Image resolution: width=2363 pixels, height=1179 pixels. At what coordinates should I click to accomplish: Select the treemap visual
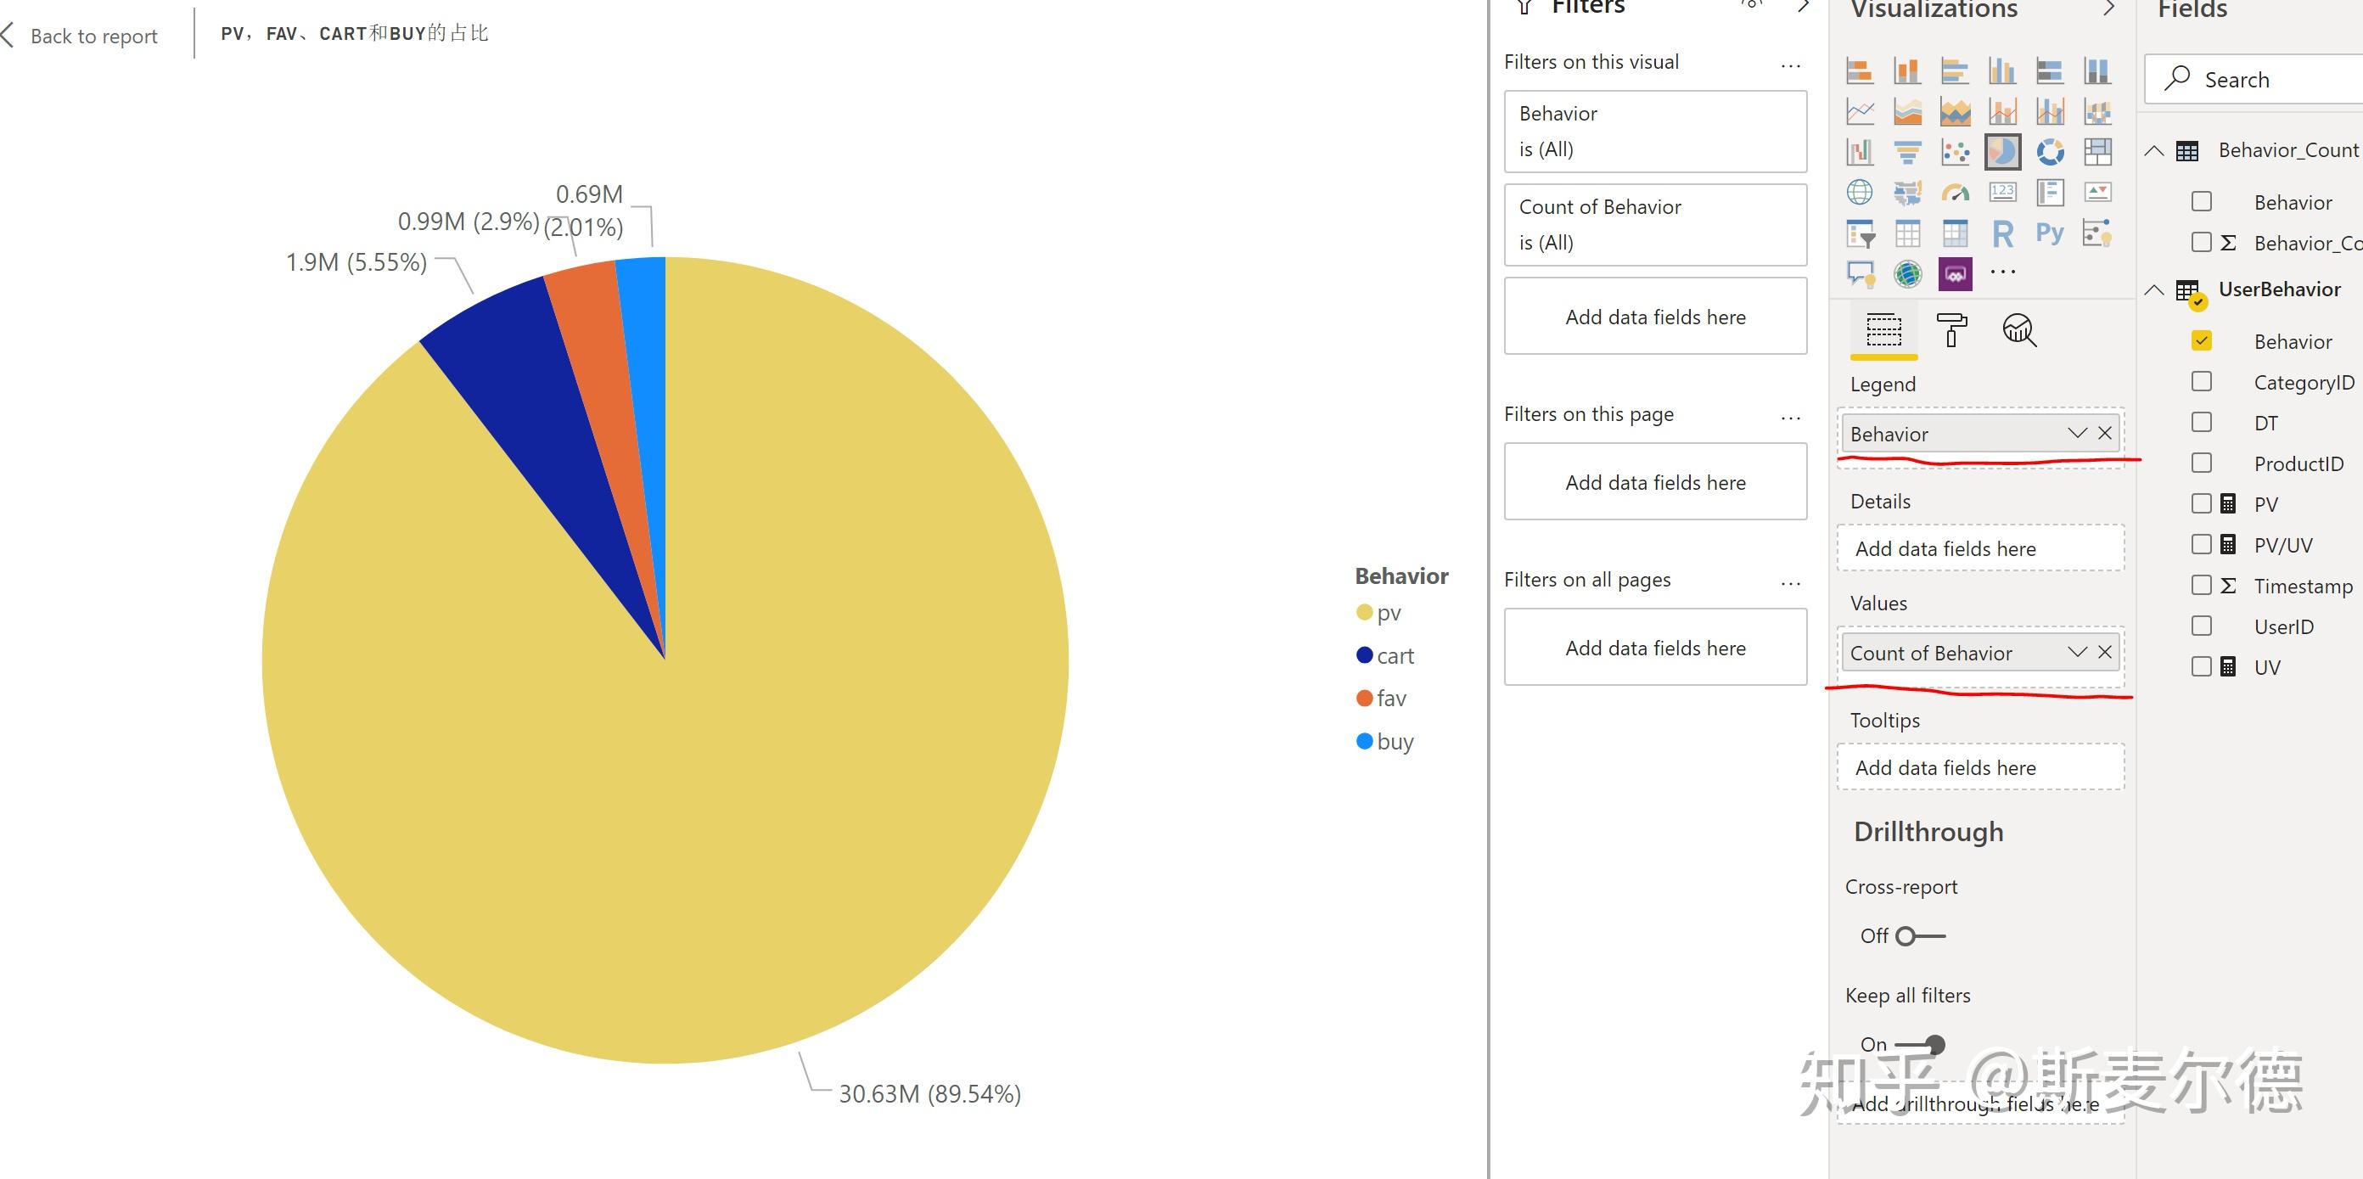pyautogui.click(x=2098, y=151)
